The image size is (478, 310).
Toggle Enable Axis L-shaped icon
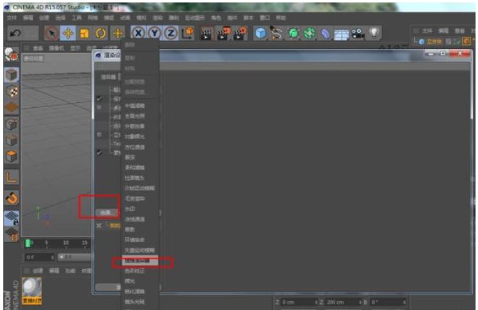pyautogui.click(x=11, y=177)
